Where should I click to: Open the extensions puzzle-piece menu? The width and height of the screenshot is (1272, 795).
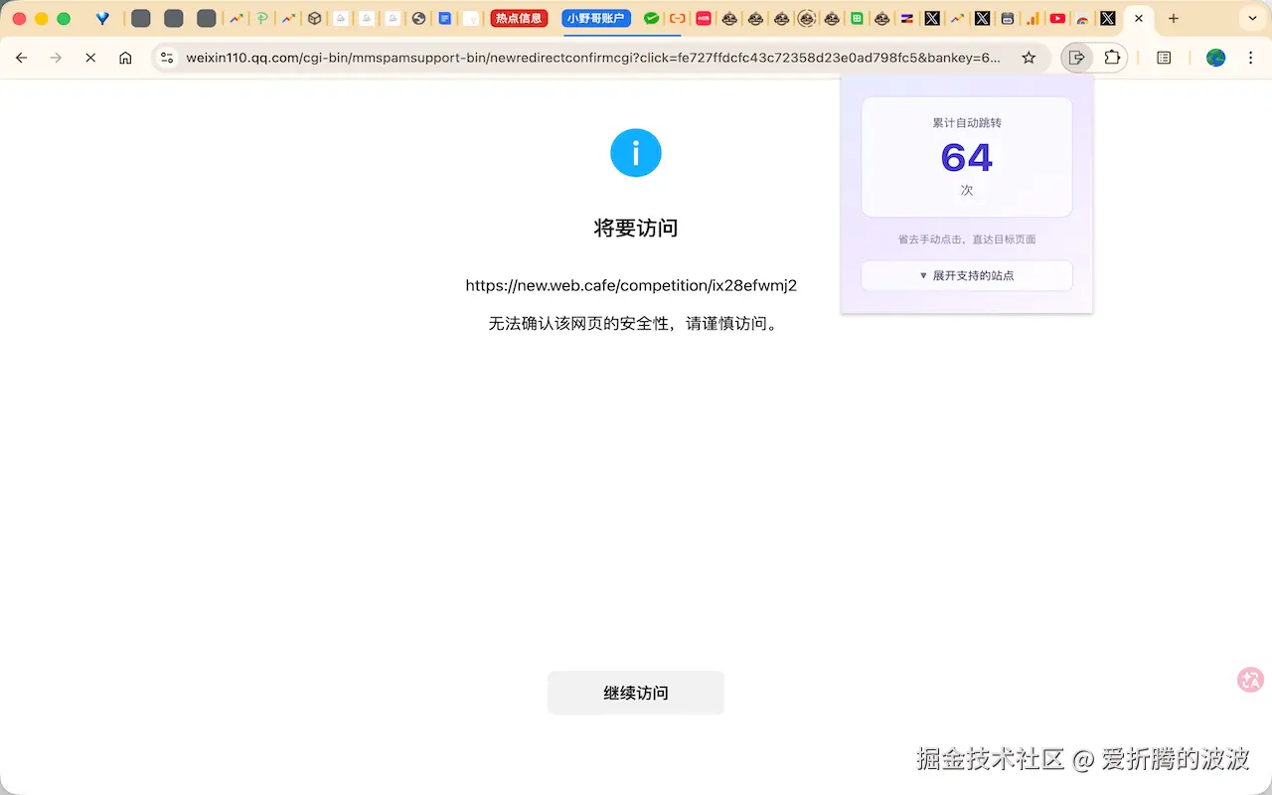[x=1112, y=57]
